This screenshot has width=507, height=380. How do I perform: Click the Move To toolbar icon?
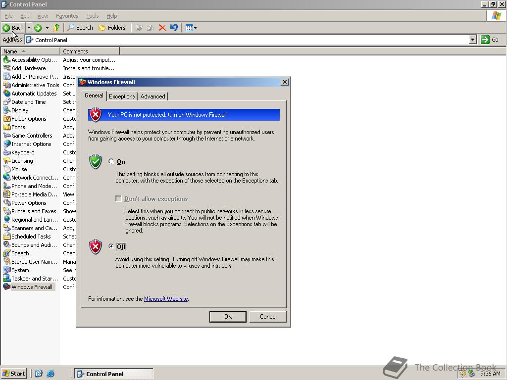139,28
